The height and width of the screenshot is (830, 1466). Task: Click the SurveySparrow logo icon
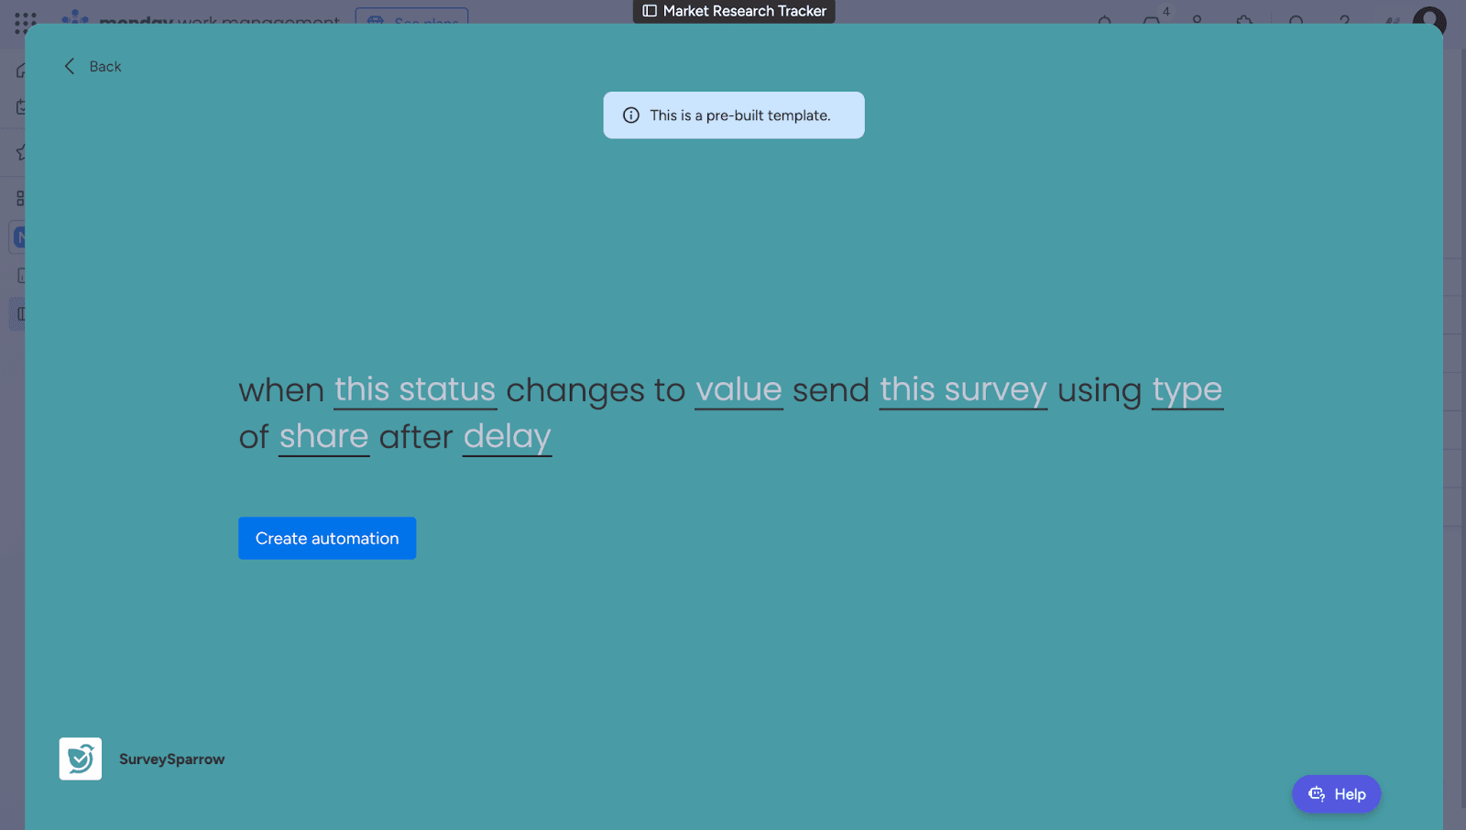coord(81,759)
